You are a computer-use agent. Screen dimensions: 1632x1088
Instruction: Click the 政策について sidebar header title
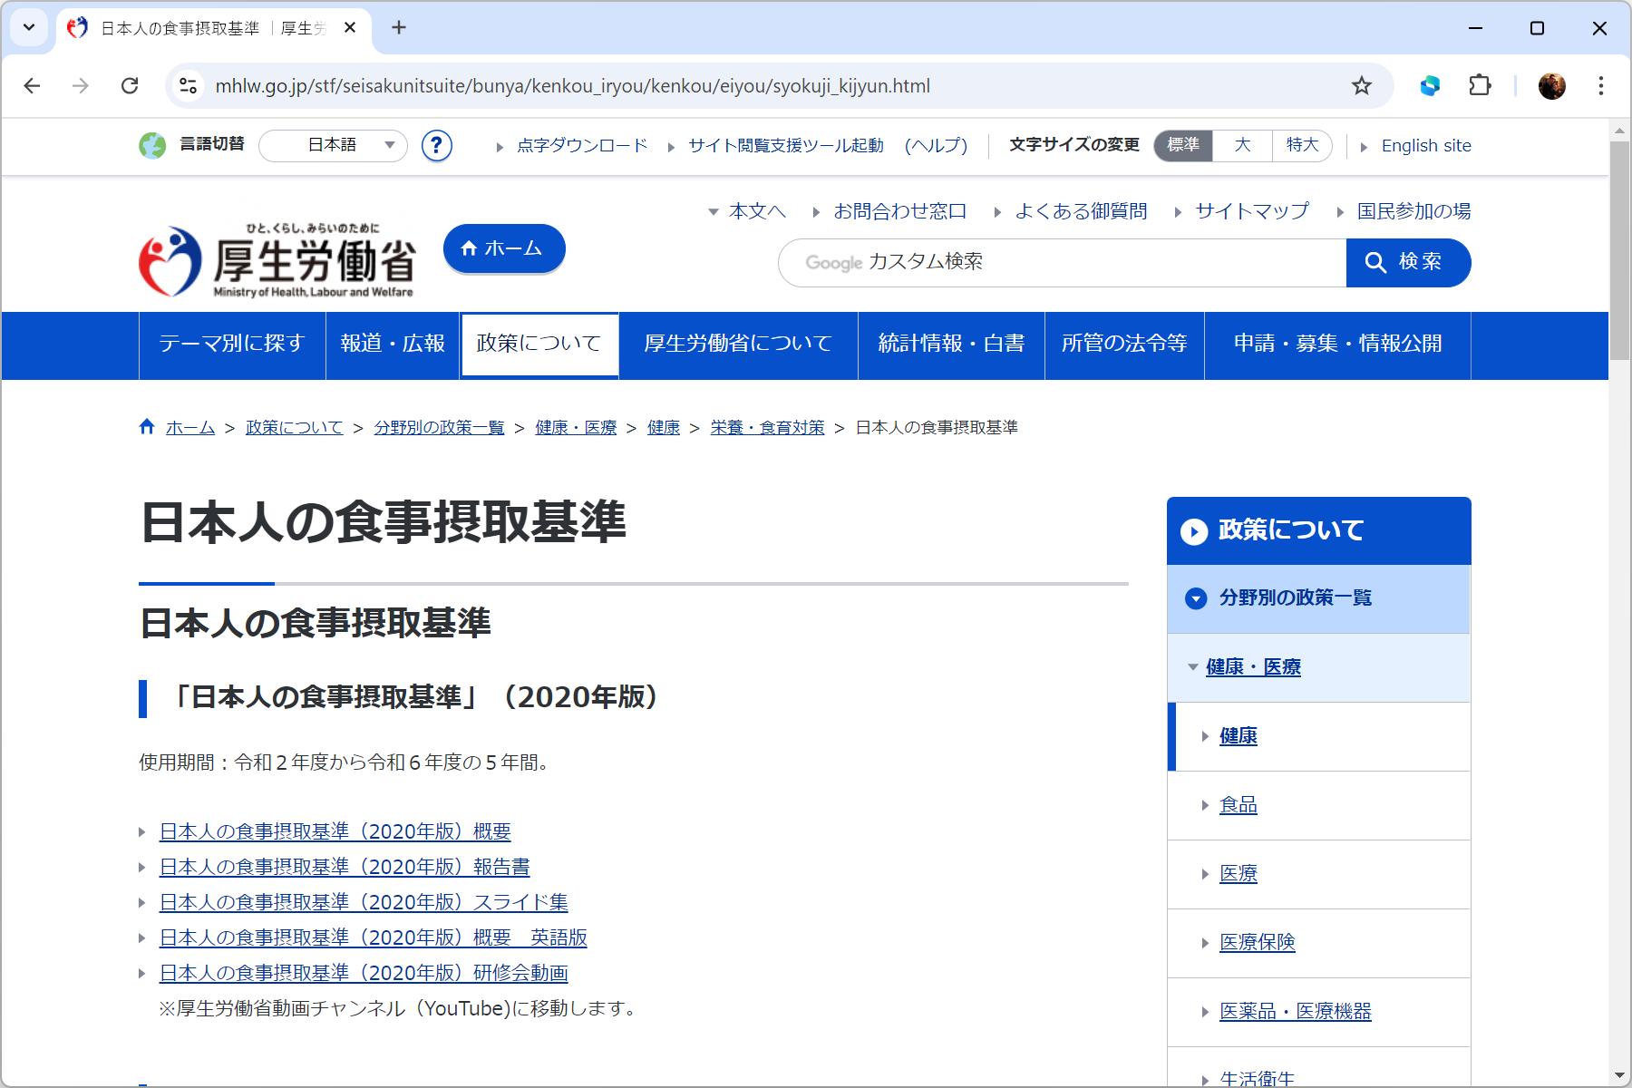[x=1291, y=530]
